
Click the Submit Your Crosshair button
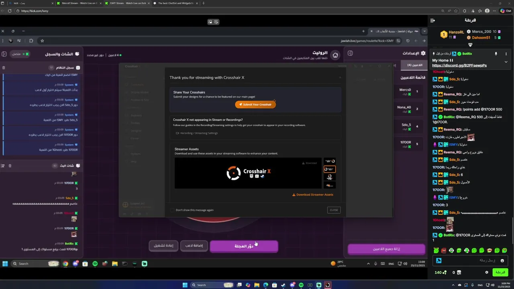coord(255,104)
